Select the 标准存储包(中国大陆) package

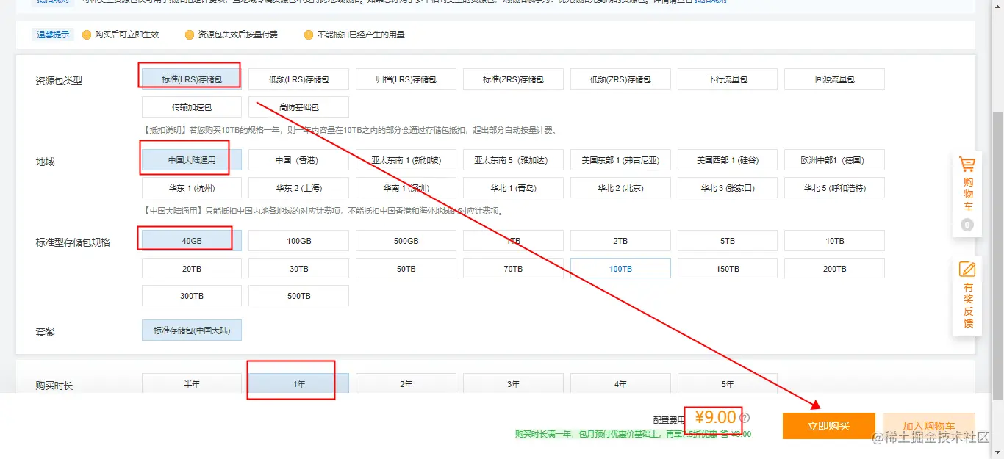coord(192,330)
